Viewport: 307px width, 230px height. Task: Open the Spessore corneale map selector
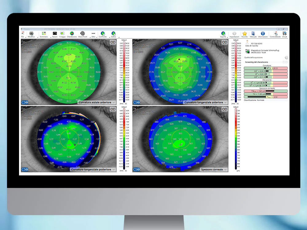(214, 169)
